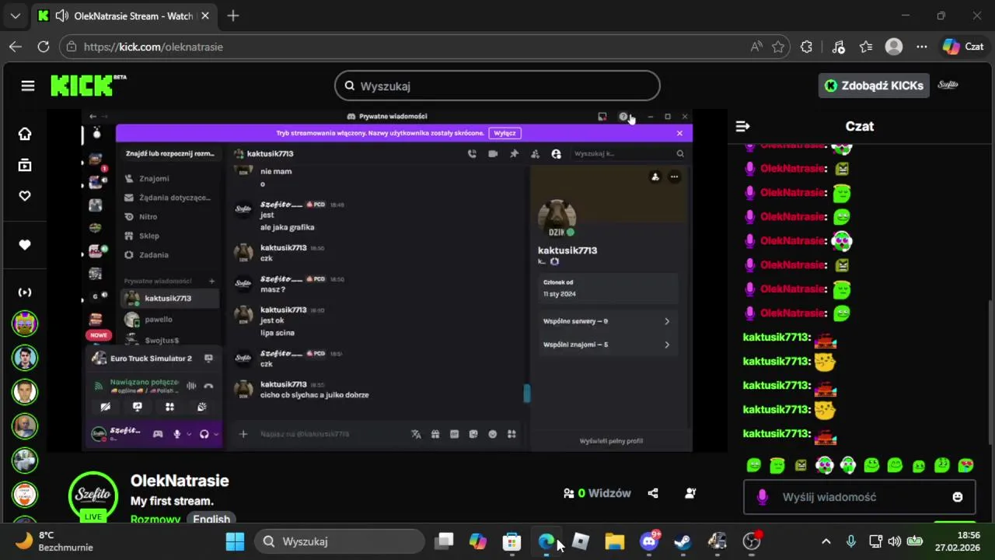Toggle Euro Truck Simulator 2 stream icon
This screenshot has width=995, height=560.
(208, 359)
